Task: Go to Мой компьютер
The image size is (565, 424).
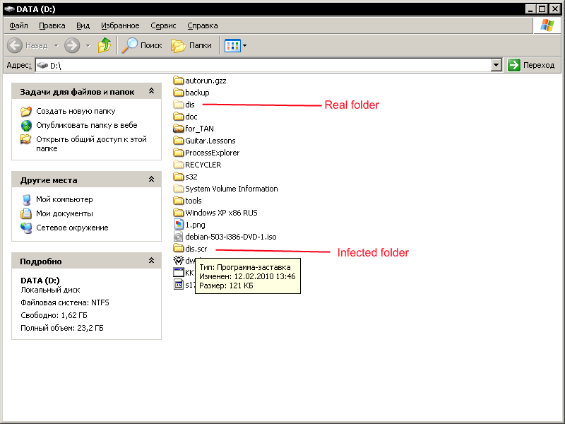Action: 64,199
